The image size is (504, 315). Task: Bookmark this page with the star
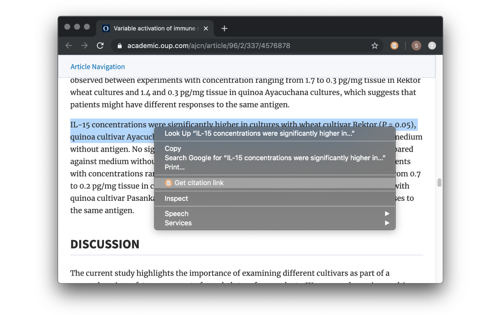pyautogui.click(x=374, y=46)
